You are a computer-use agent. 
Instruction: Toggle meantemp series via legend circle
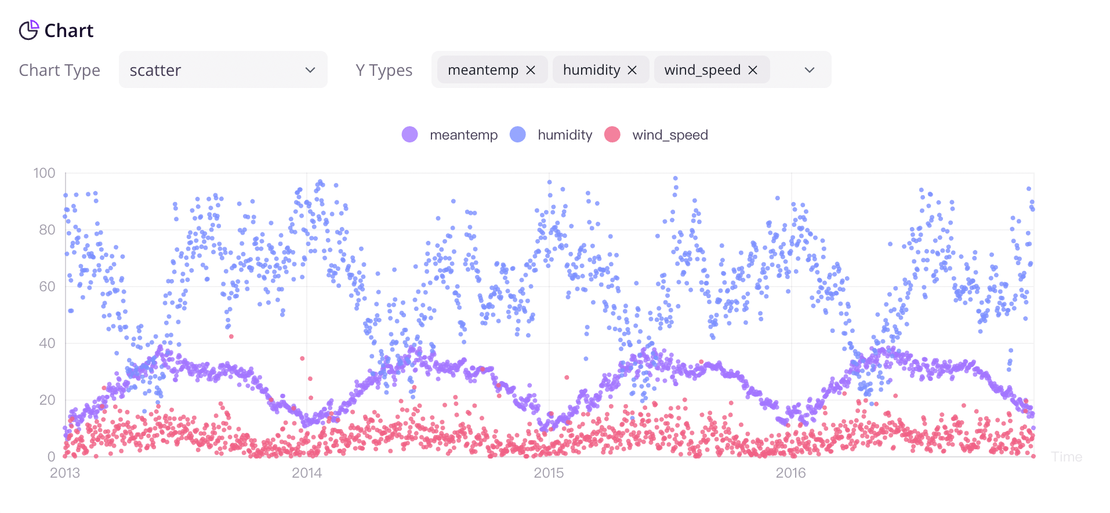pos(410,135)
